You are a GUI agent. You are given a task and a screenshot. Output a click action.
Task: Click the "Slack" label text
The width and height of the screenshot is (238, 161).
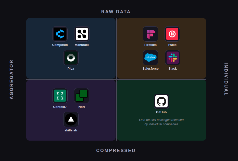point(173,68)
